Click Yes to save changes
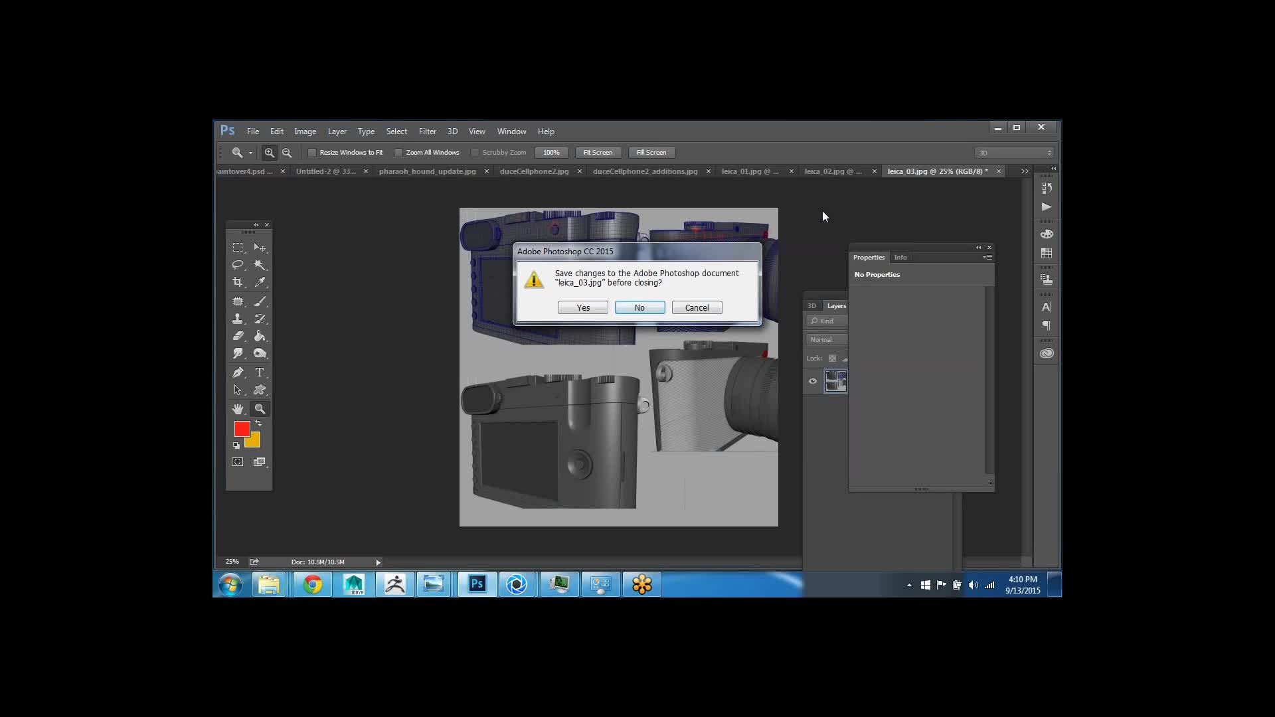Screen dimensions: 1275x717 (x=583, y=308)
